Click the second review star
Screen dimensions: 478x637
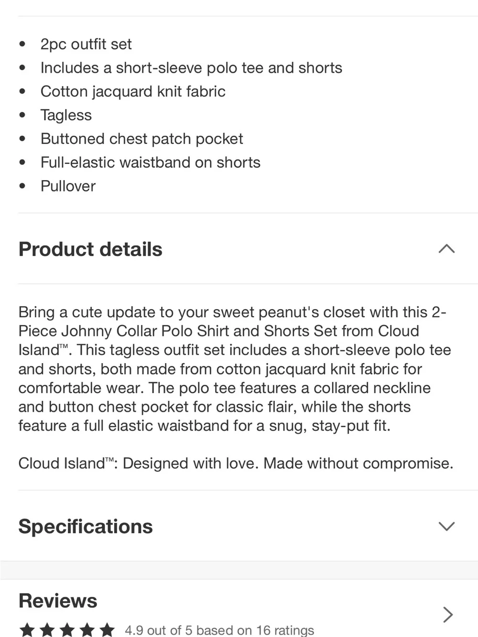pos(47,630)
